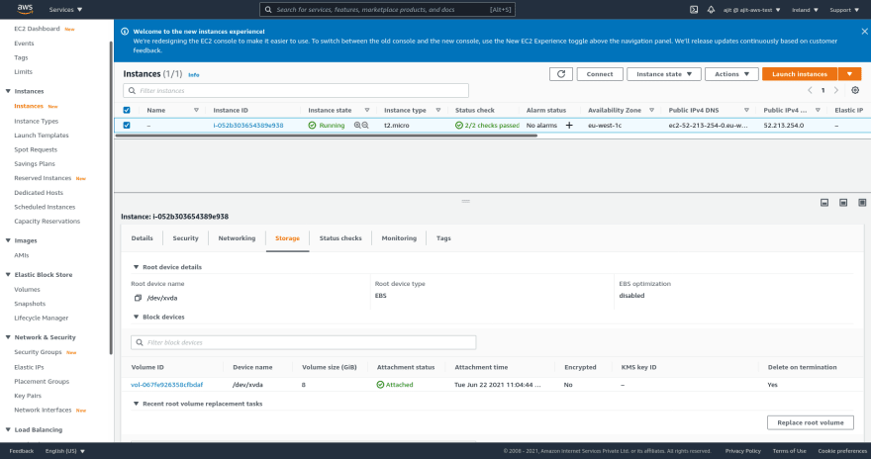Select the Storage tab
Viewport: 871px width, 459px height.
[x=287, y=238]
